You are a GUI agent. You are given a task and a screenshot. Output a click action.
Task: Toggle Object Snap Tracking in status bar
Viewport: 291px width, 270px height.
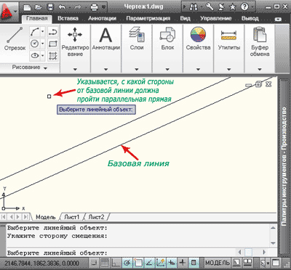149,263
